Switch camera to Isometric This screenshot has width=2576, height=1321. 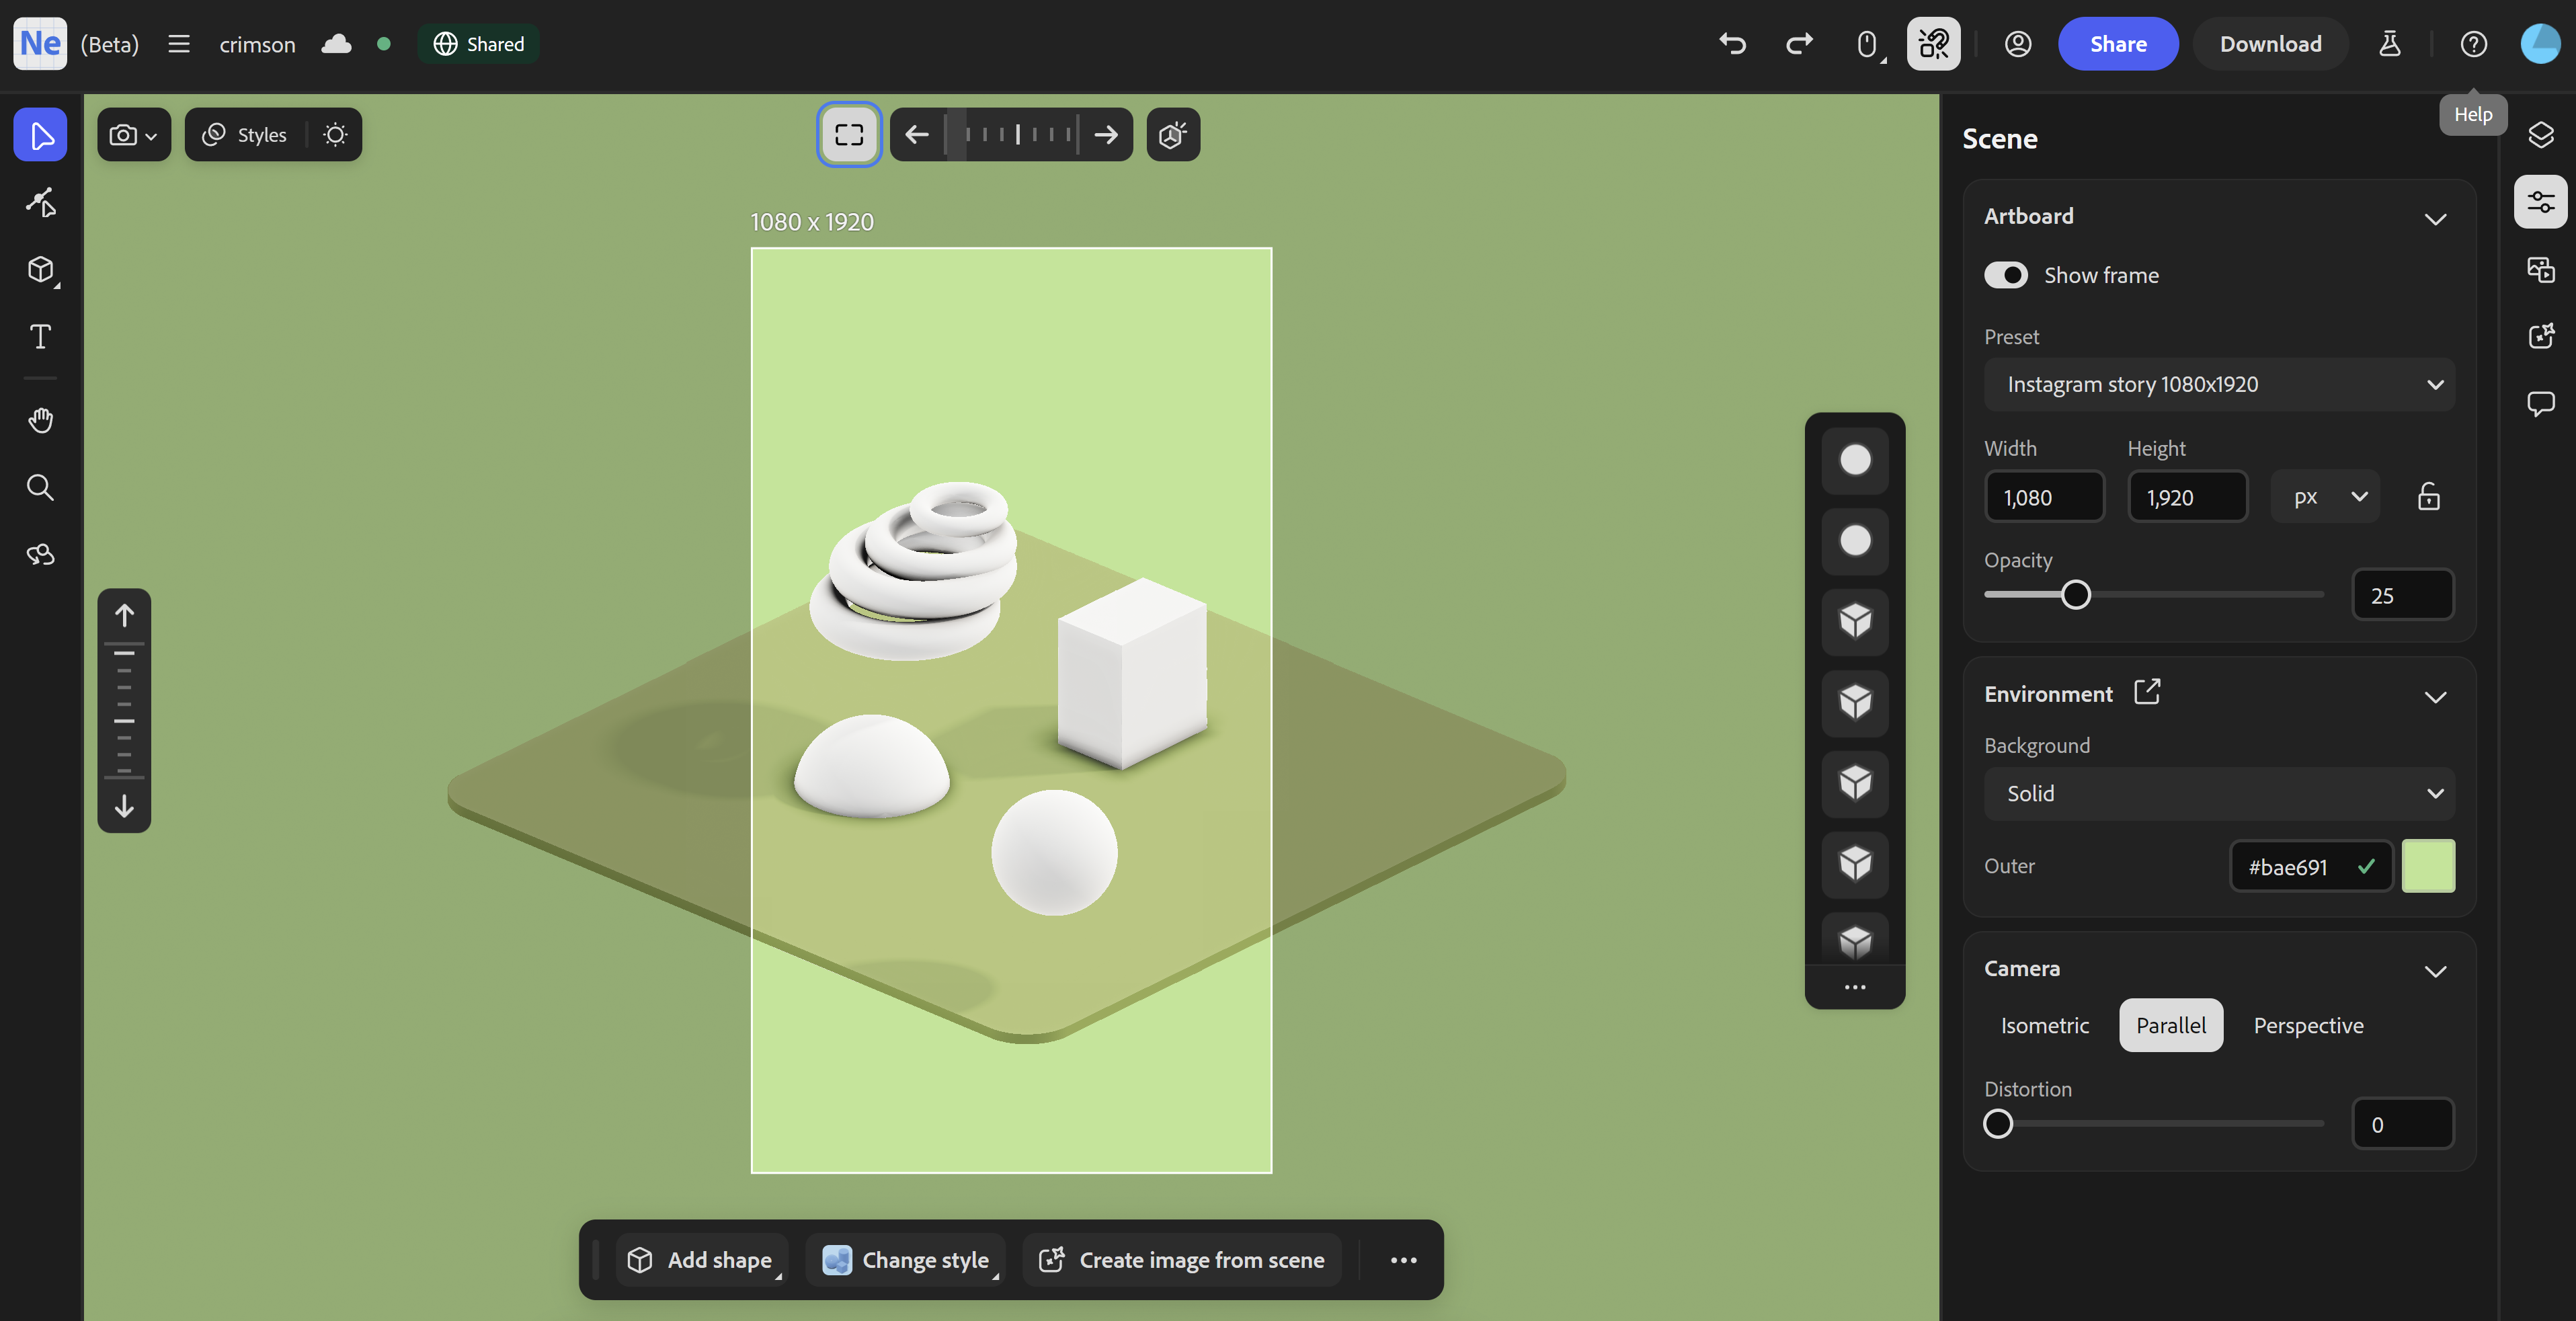coord(2045,1026)
